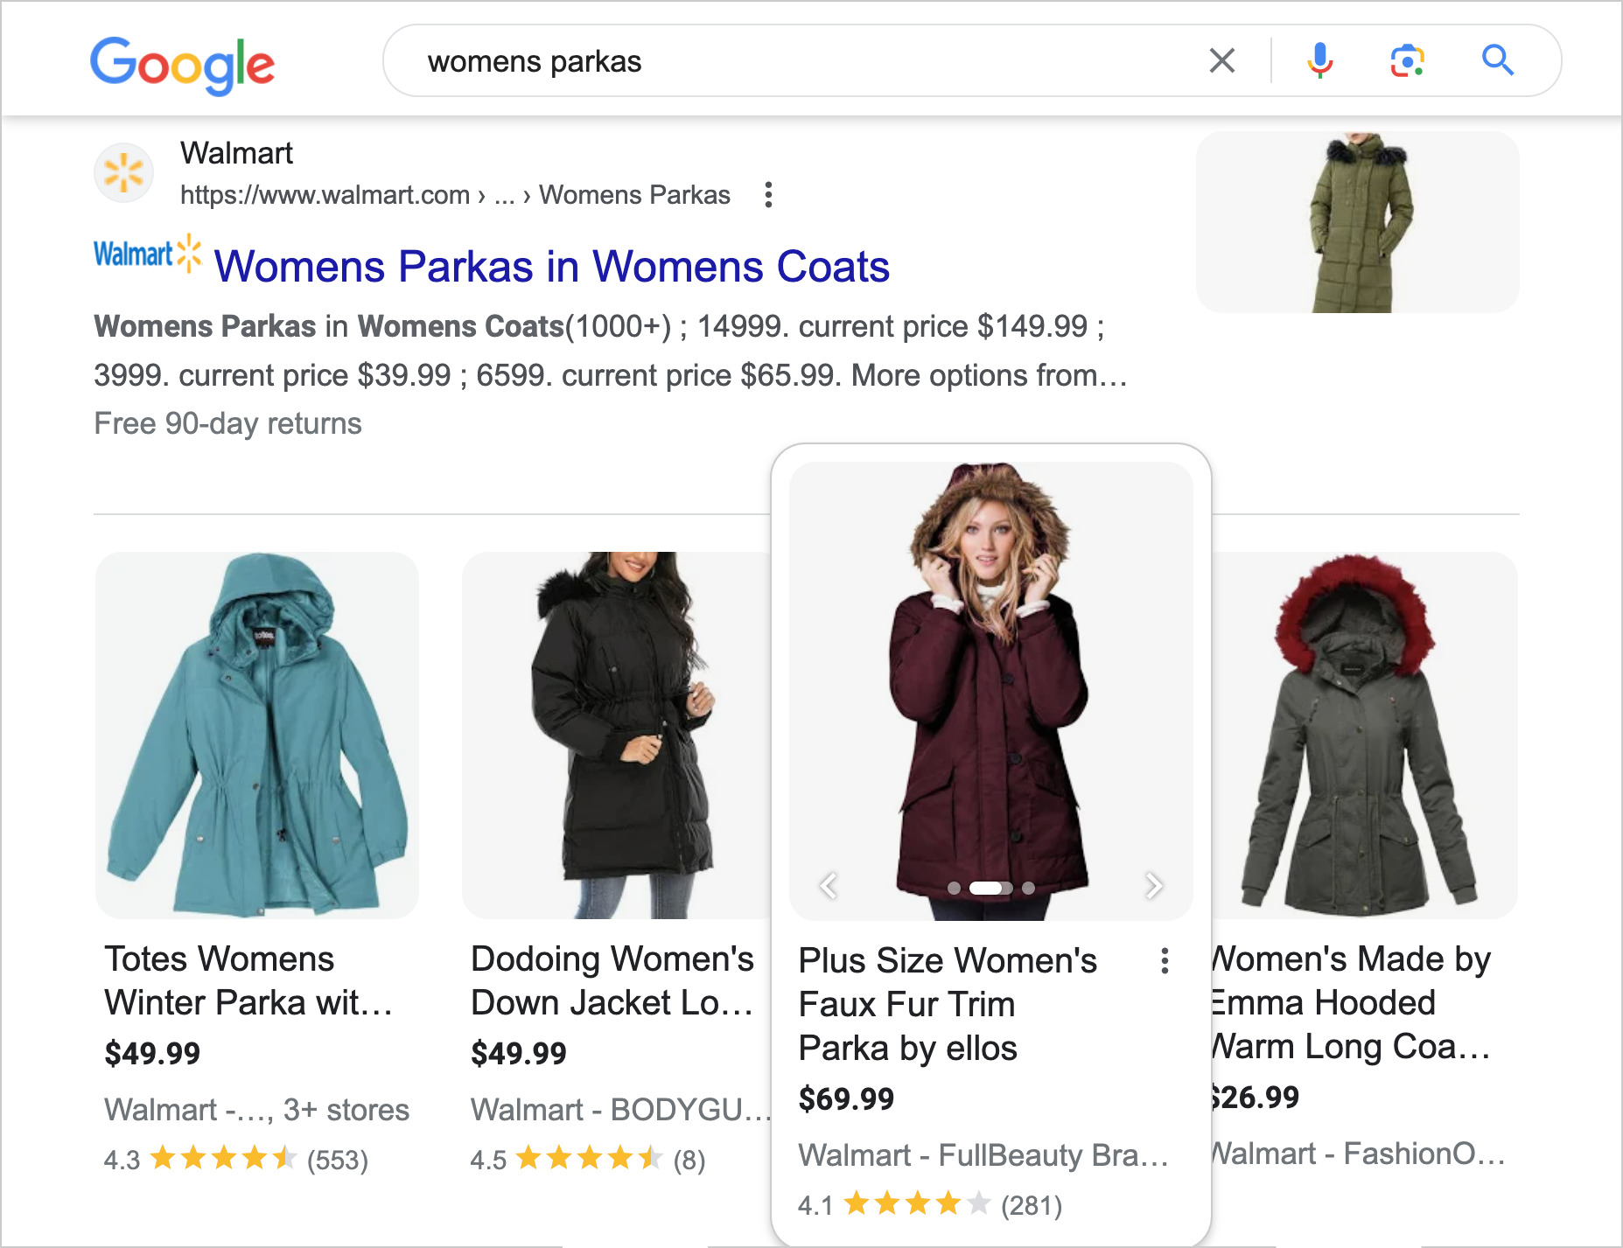Click 'Walmart - FullBeauty Bra…' seller text
The height and width of the screenshot is (1248, 1623).
[983, 1155]
